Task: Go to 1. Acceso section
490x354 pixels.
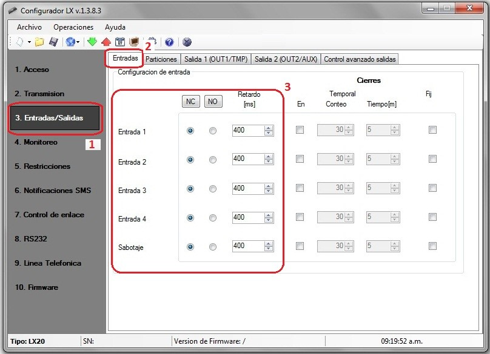Action: [x=32, y=70]
